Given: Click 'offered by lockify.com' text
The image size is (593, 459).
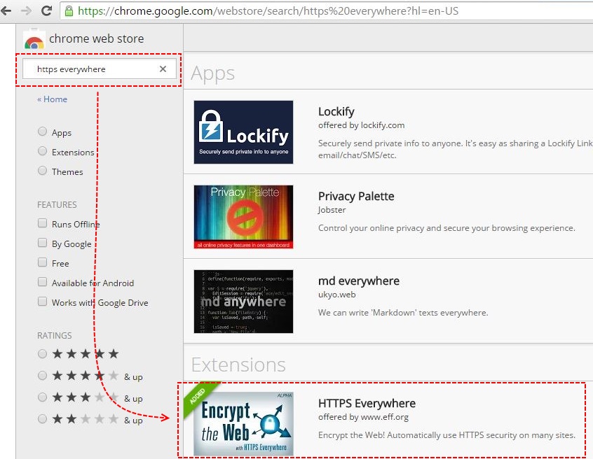Looking at the screenshot, I should pyautogui.click(x=361, y=125).
